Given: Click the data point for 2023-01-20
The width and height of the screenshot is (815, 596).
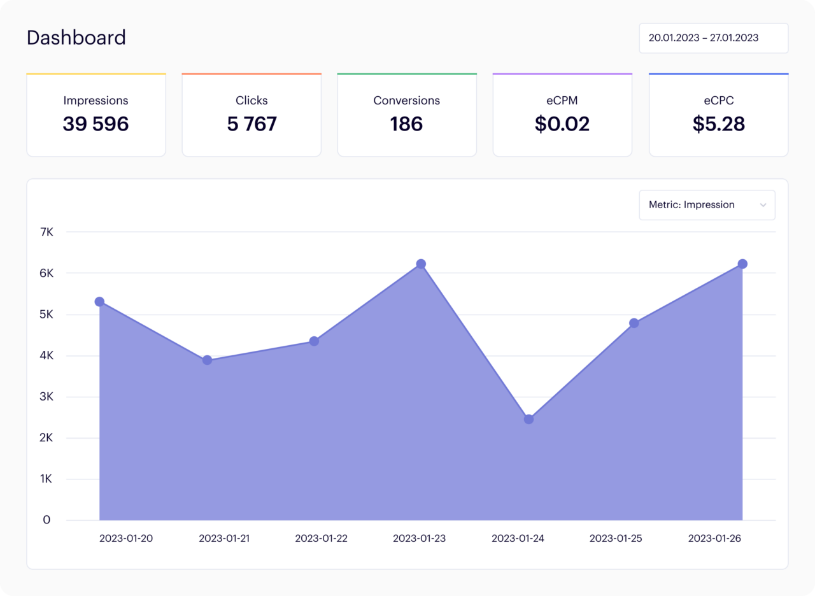Looking at the screenshot, I should pyautogui.click(x=99, y=302).
